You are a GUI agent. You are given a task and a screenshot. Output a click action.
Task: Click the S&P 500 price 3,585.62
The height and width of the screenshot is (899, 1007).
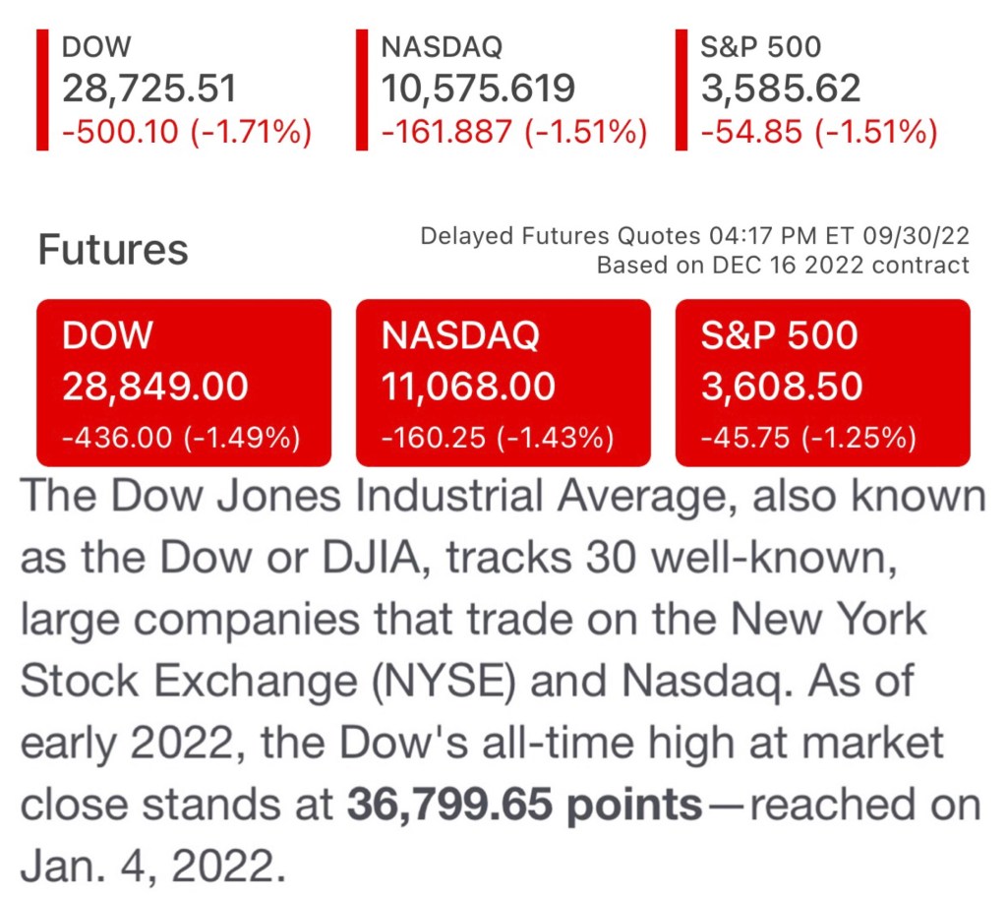781,89
